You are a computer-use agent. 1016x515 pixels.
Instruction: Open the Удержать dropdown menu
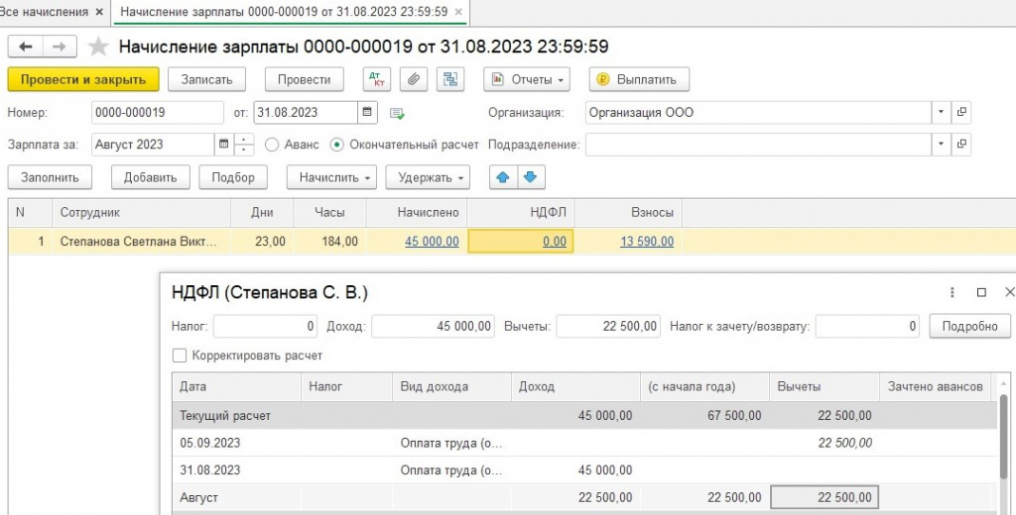pos(428,177)
